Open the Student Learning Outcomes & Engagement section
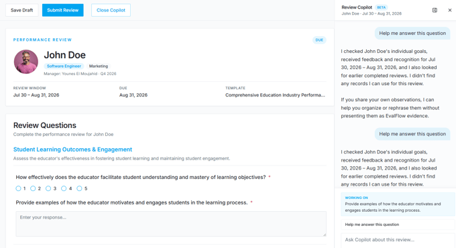 coord(72,149)
